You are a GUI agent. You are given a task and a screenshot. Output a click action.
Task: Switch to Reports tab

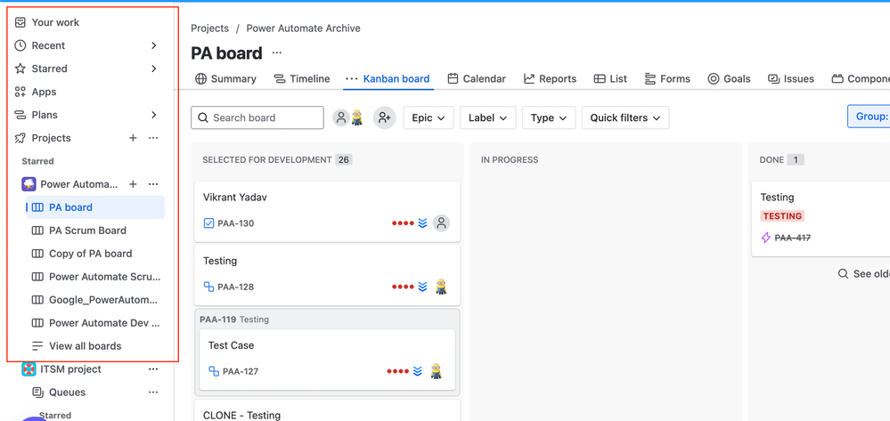coord(550,79)
